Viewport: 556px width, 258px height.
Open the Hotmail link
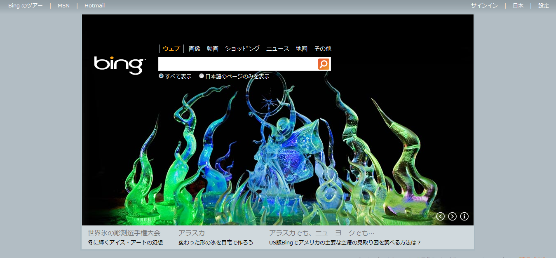pos(94,5)
